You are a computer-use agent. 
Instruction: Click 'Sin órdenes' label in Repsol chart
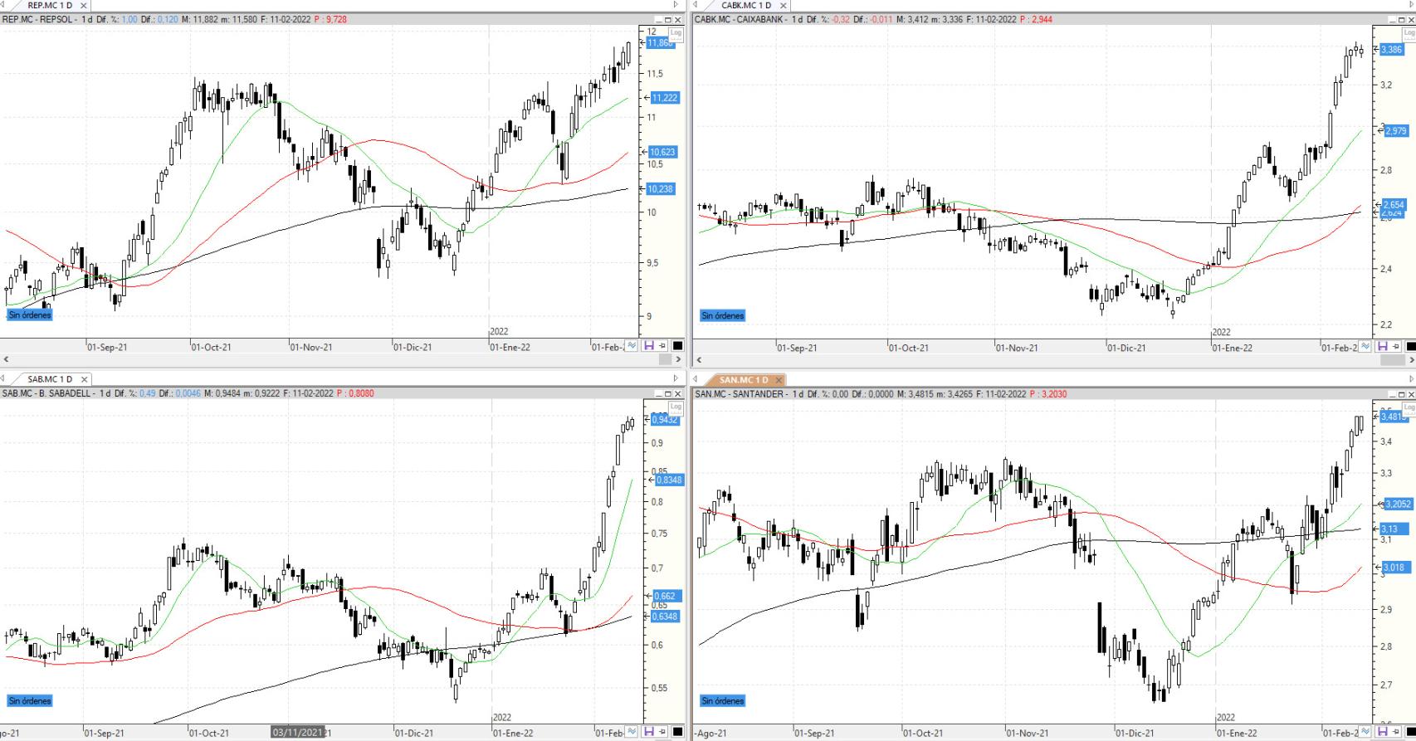click(x=30, y=315)
